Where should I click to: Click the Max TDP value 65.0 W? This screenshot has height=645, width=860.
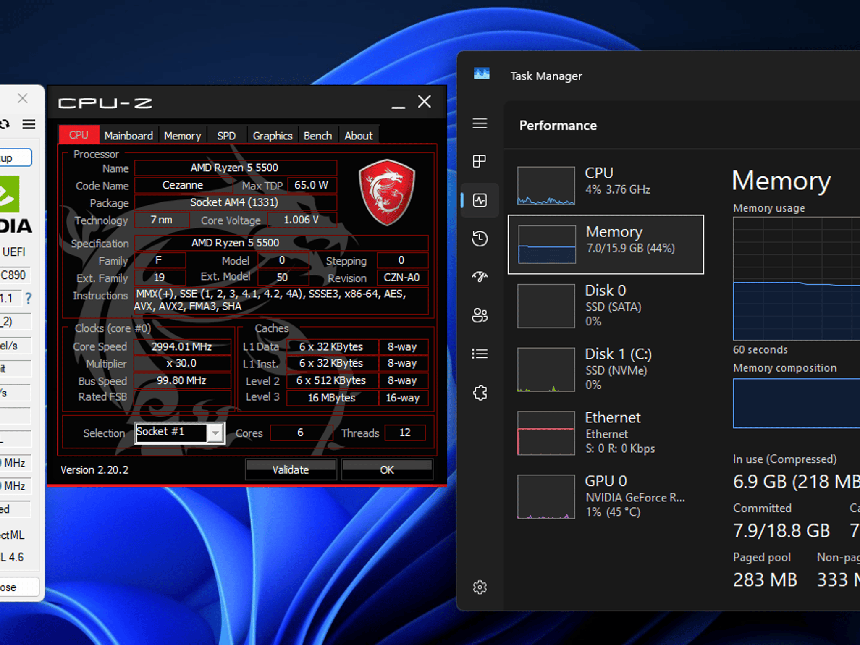pos(312,185)
